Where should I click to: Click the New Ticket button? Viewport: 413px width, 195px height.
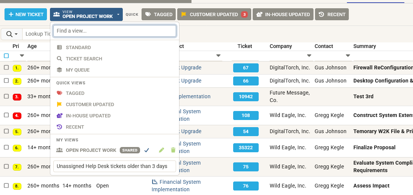click(x=26, y=14)
